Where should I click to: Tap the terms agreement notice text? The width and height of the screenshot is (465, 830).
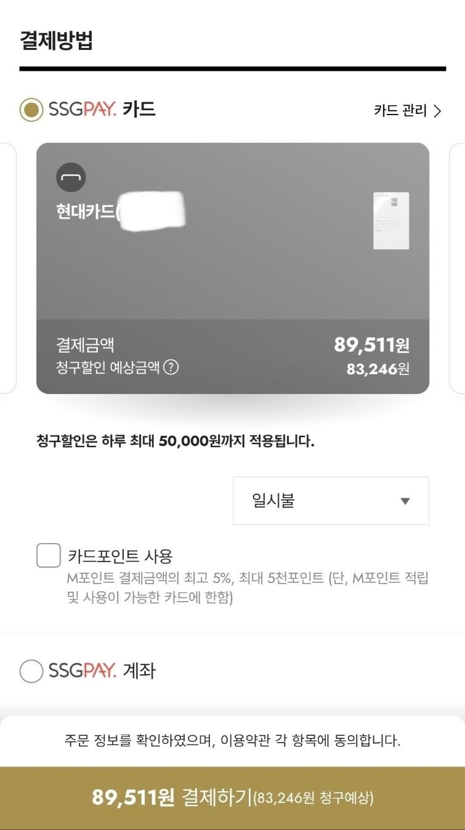click(x=232, y=740)
